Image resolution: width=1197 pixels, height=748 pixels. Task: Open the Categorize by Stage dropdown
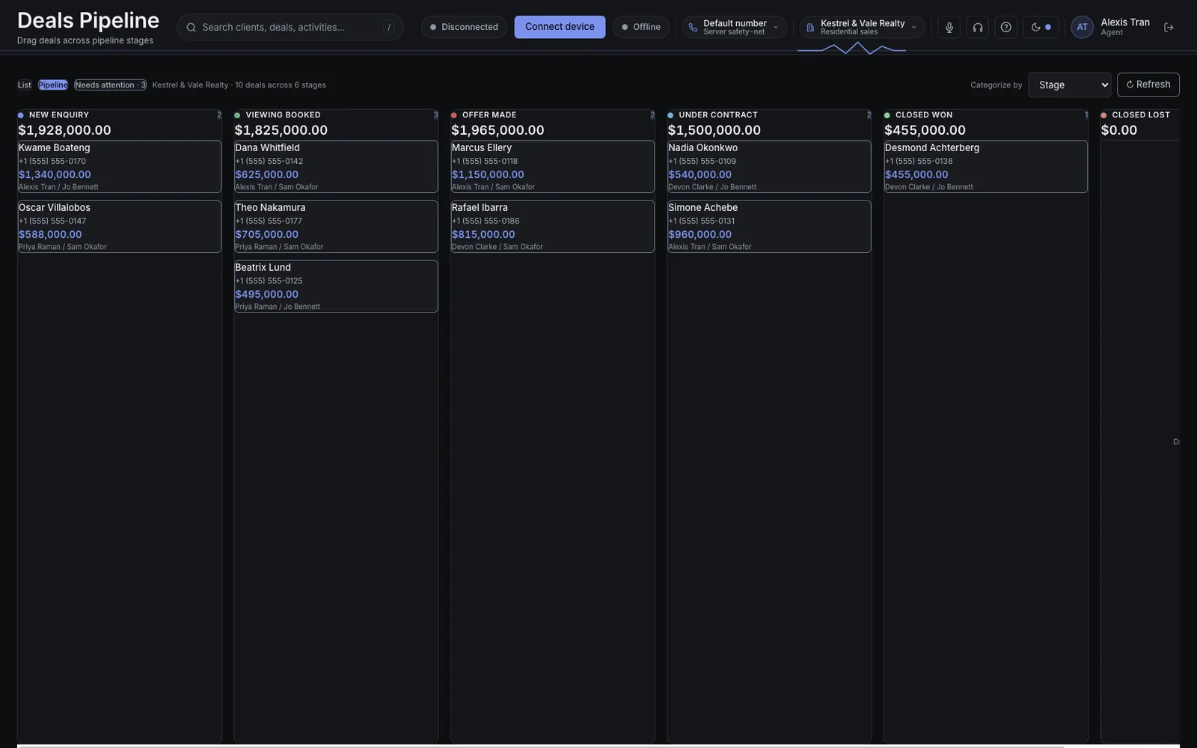(x=1069, y=85)
